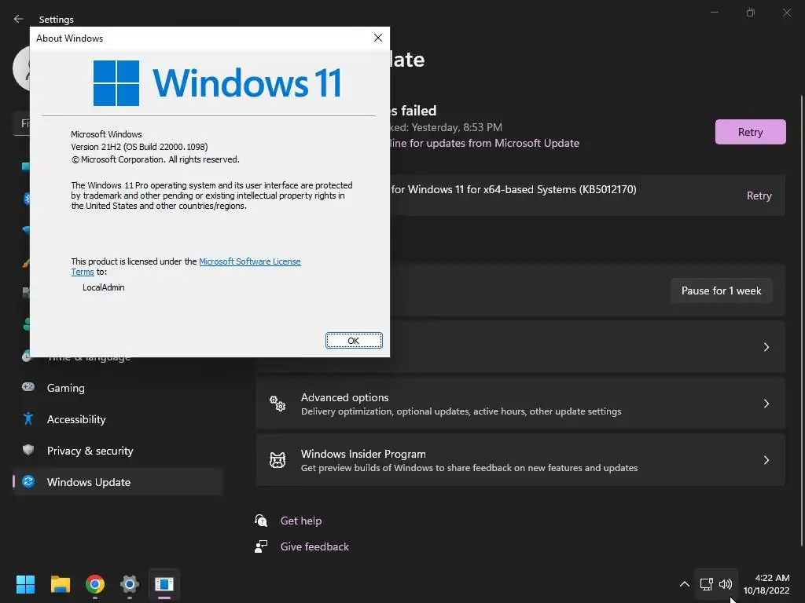Screen dimensions: 805x603
Task: Show hidden icons in the system tray
Action: click(685, 583)
